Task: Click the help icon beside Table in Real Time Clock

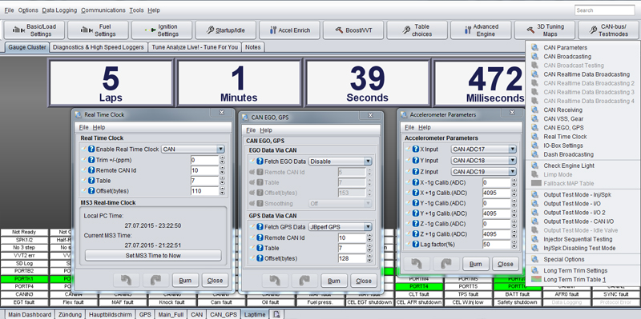Action: tap(91, 181)
